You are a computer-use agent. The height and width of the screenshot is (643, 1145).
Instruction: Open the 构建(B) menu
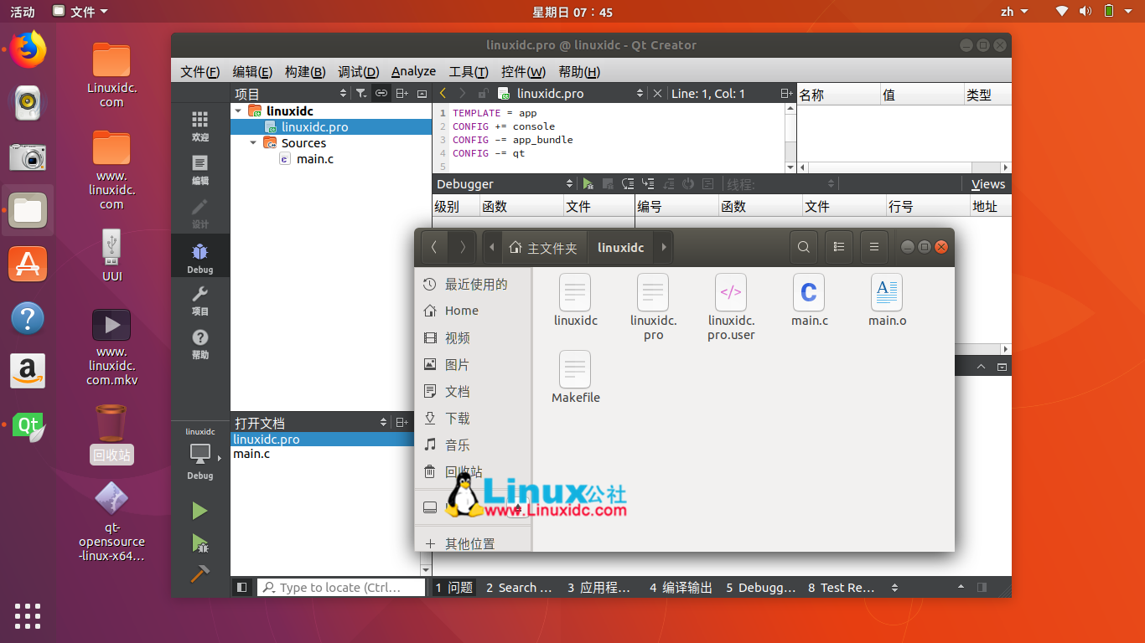(x=305, y=71)
